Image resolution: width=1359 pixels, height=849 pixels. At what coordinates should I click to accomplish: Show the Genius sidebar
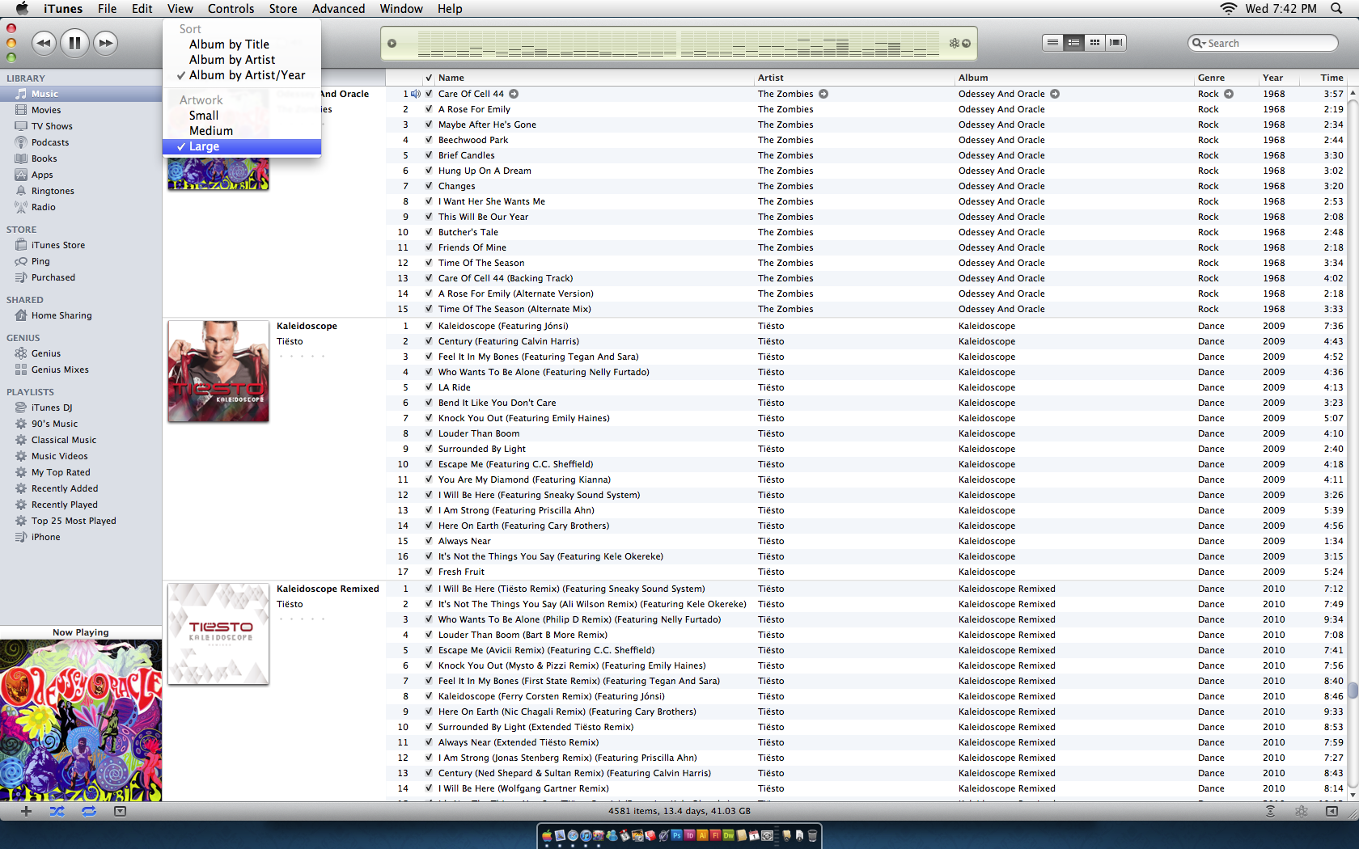[1331, 811]
